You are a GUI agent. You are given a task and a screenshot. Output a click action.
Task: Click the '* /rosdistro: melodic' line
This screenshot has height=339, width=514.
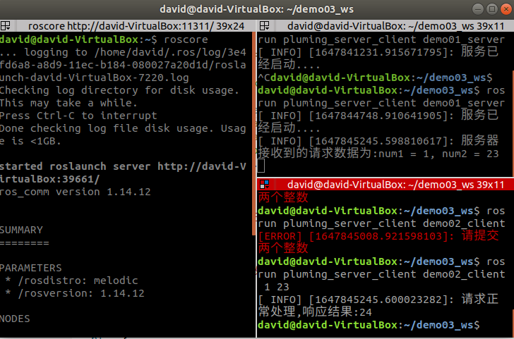click(72, 281)
